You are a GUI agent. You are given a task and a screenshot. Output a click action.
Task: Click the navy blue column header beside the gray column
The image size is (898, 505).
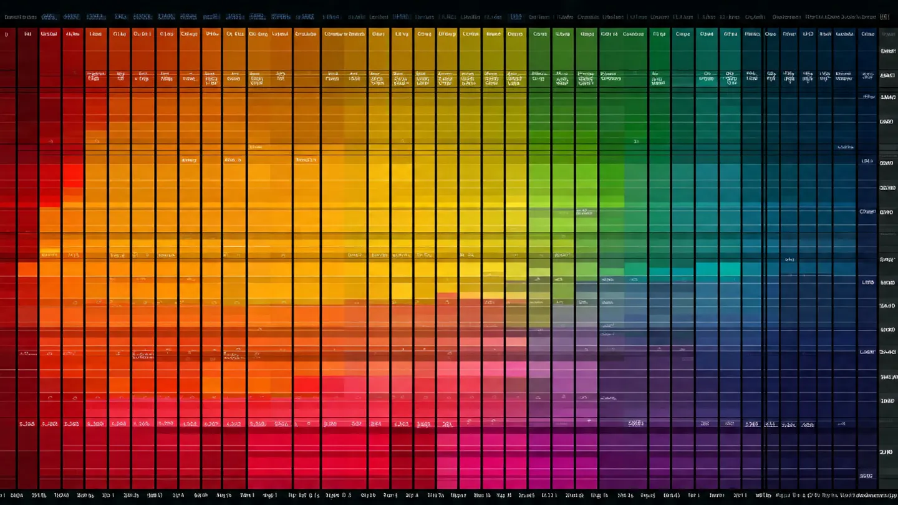coord(867,34)
